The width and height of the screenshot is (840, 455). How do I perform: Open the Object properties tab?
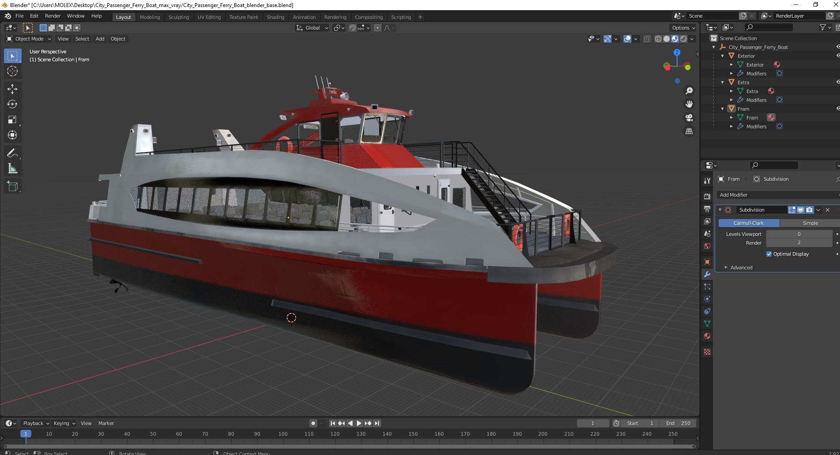coord(707,262)
